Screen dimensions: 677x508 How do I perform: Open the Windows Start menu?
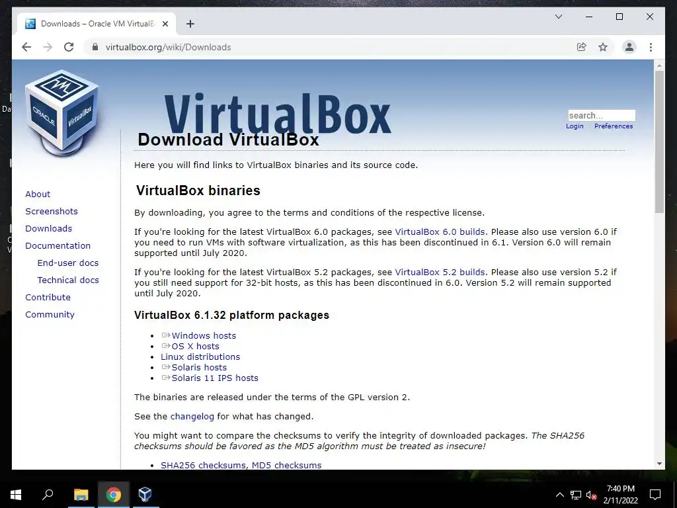point(16,495)
